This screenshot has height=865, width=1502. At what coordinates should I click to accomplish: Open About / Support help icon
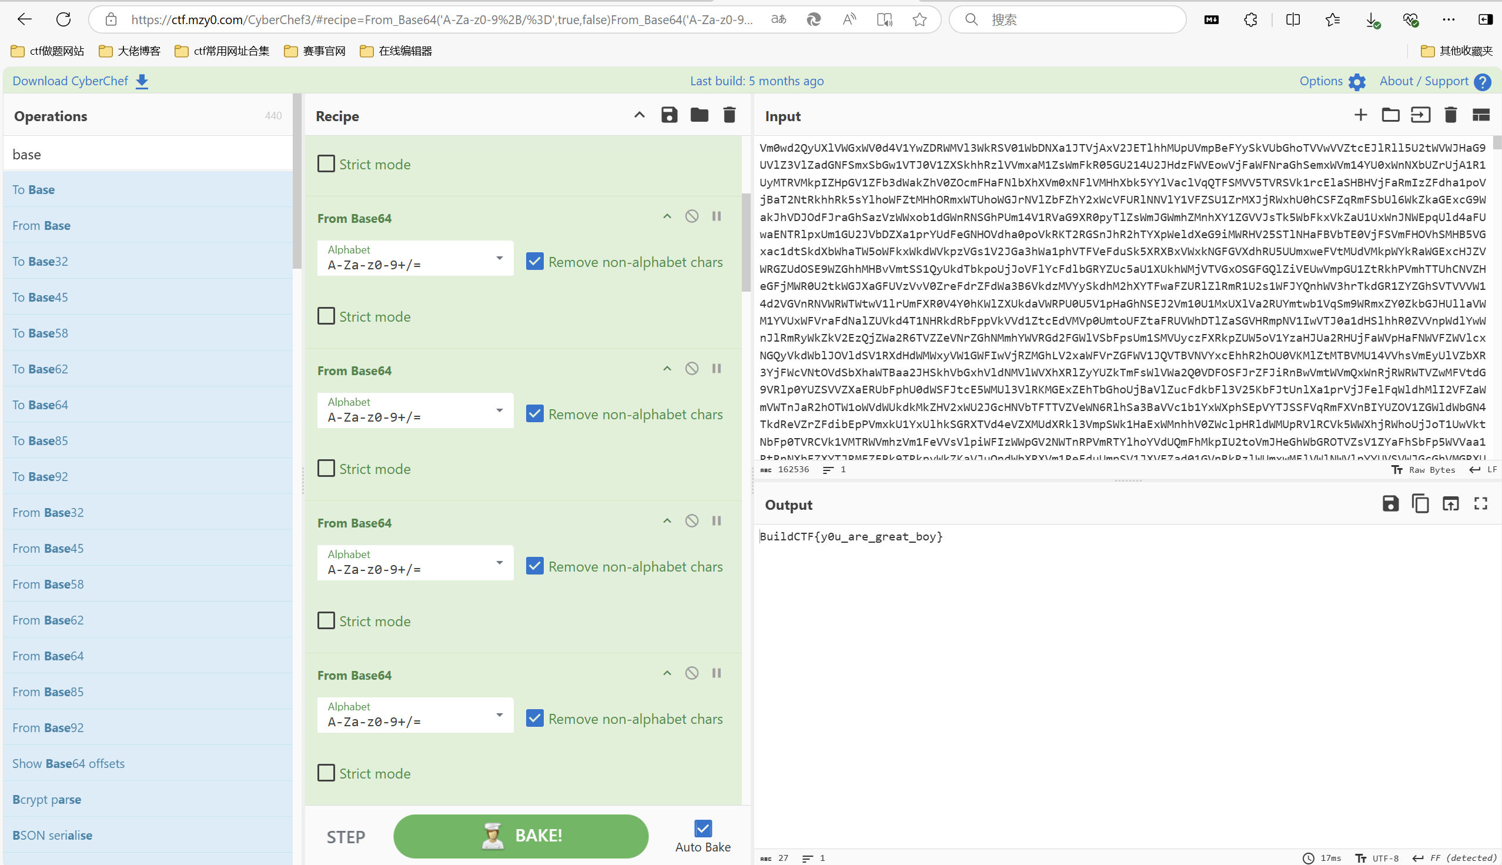(1483, 81)
